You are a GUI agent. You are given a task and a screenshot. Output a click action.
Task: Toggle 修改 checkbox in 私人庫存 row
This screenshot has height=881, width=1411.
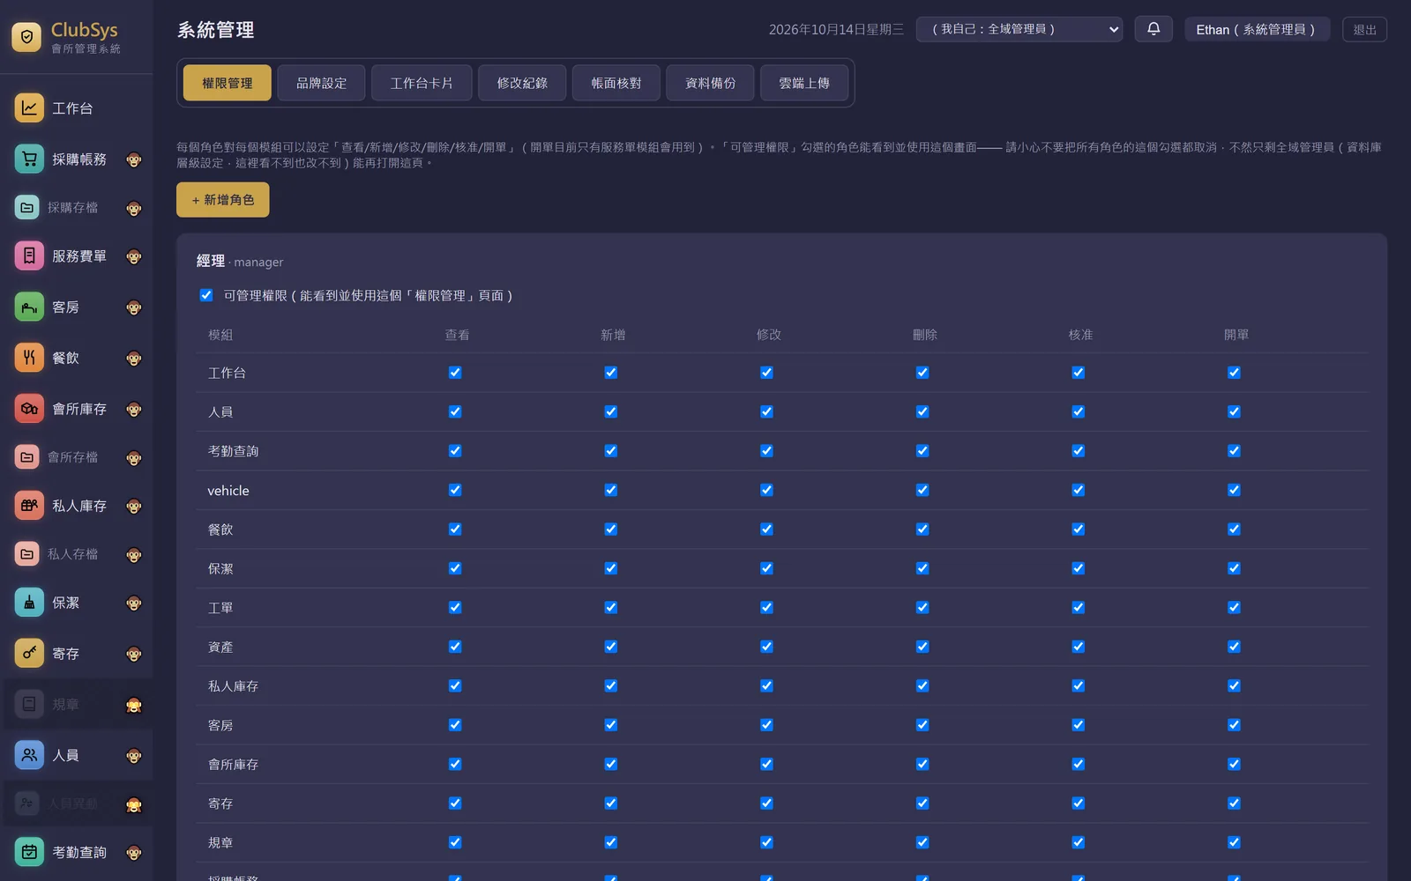point(766,686)
